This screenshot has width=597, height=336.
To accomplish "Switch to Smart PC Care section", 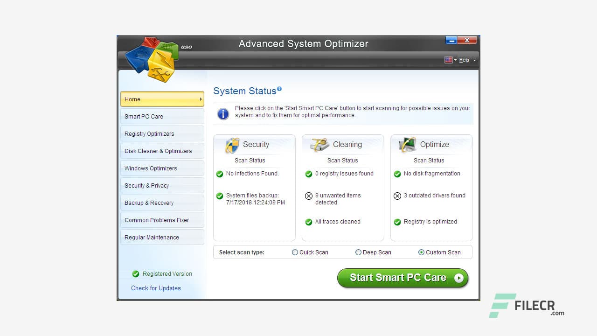I will point(162,116).
